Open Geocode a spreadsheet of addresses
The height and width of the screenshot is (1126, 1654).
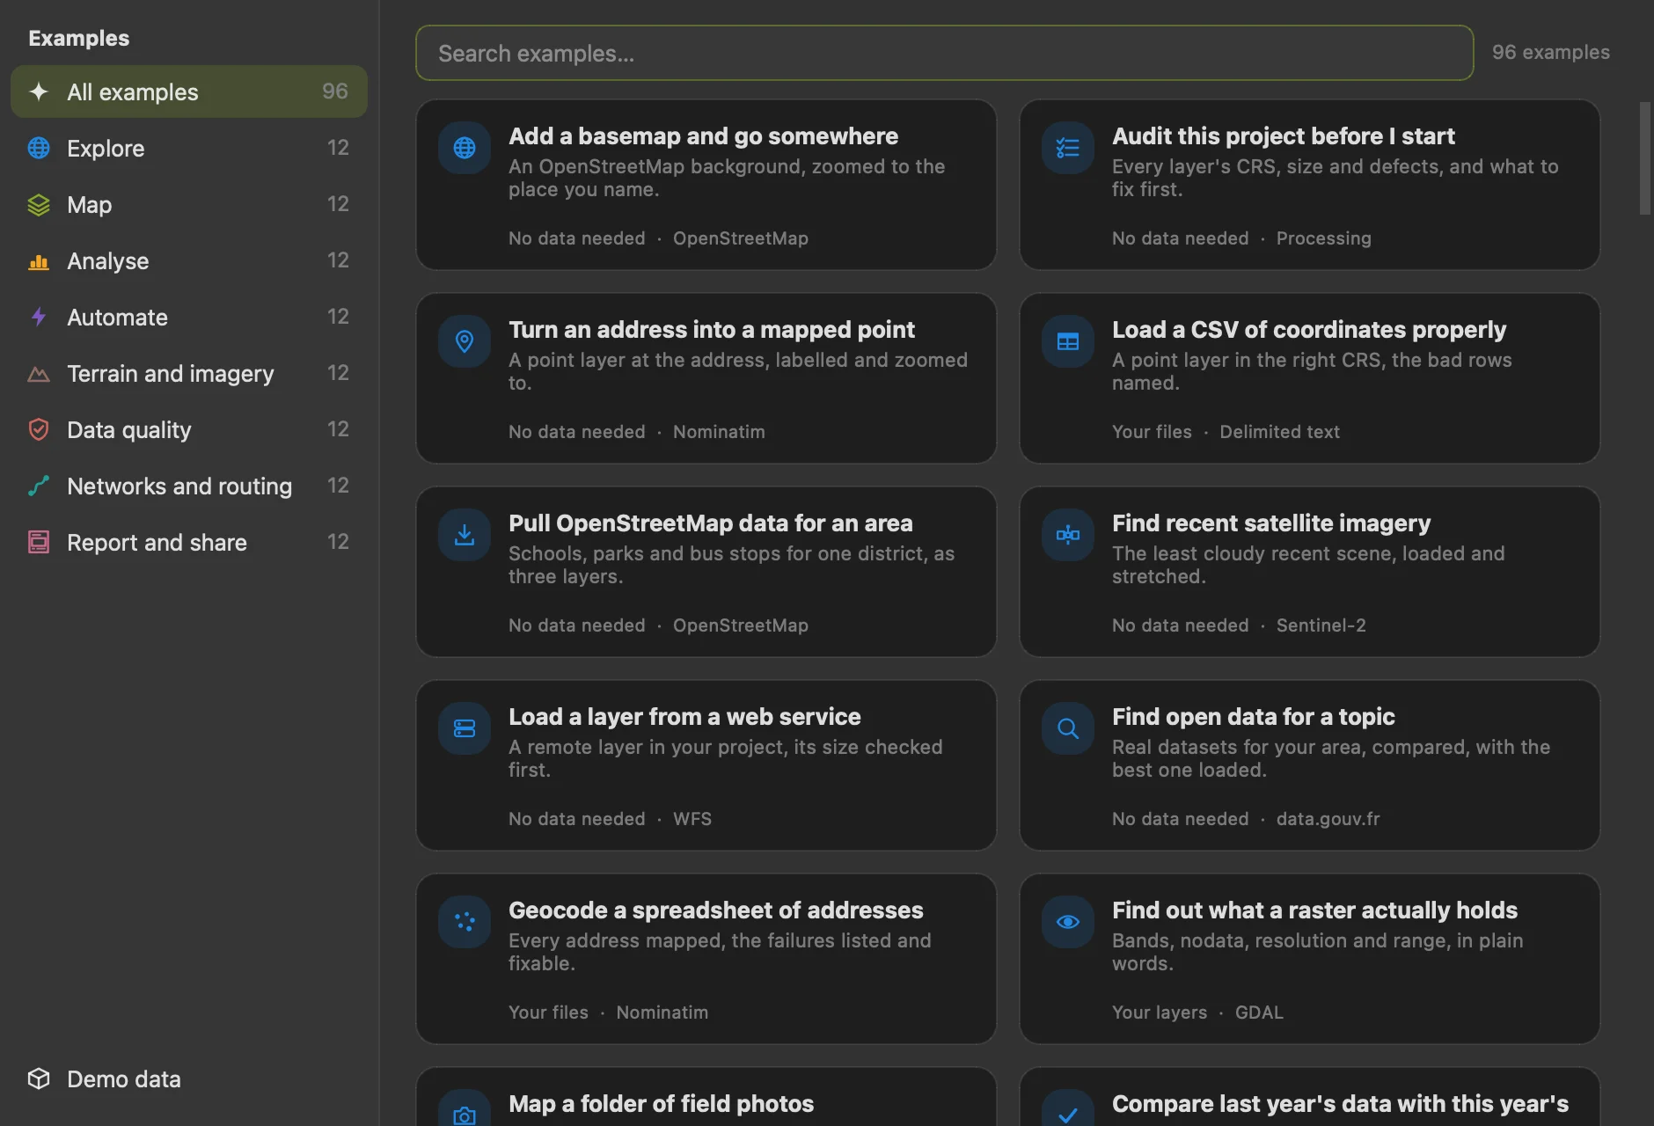(x=706, y=959)
